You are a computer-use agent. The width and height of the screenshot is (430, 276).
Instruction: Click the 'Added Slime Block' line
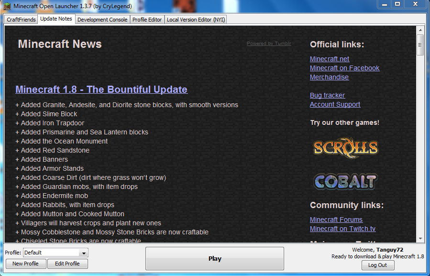(46, 114)
